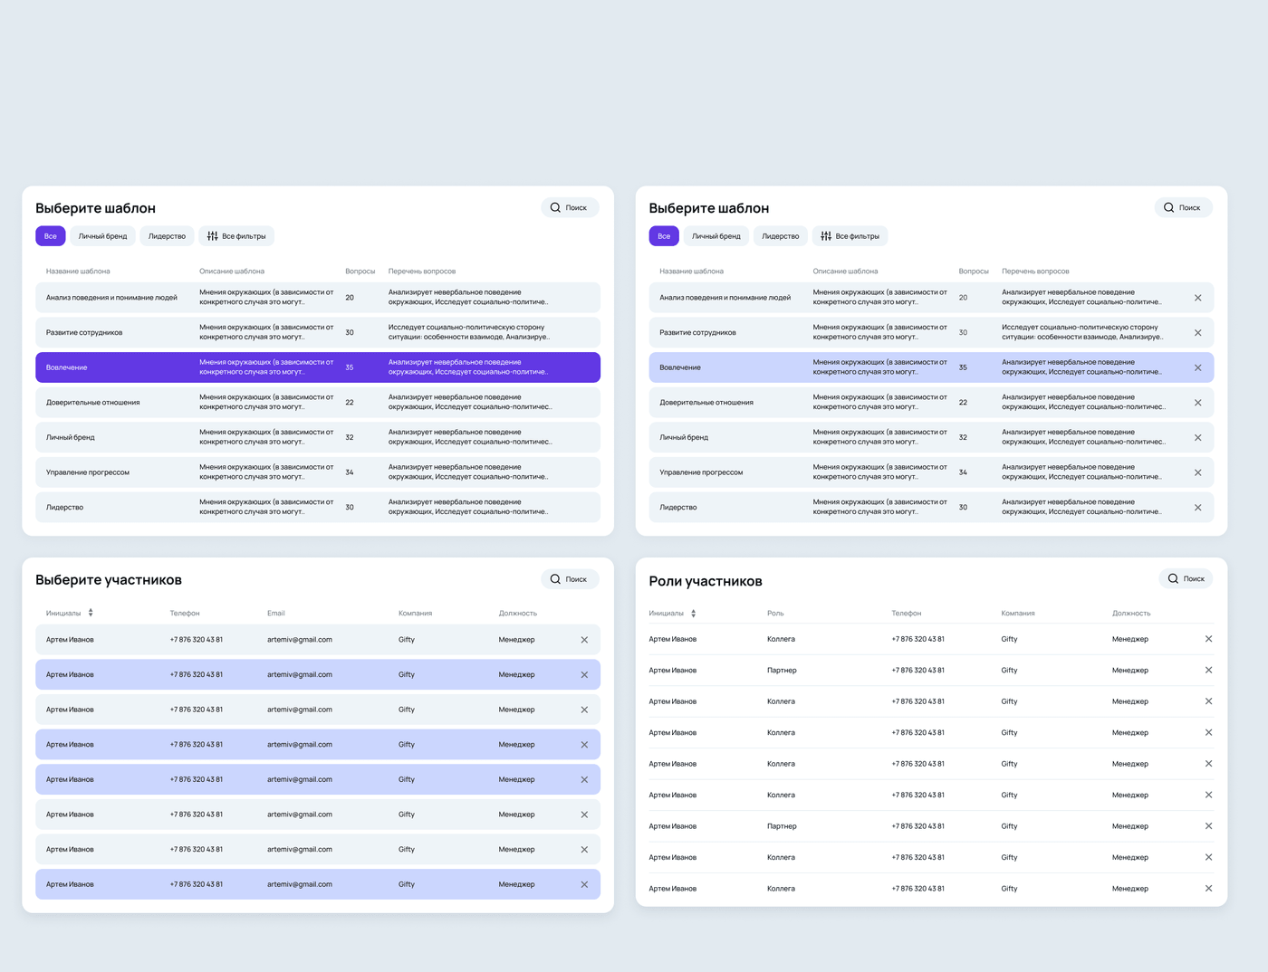1268x972 pixels.
Task: Remove Доверительные отношения template with its cross icon
Action: tap(1197, 403)
